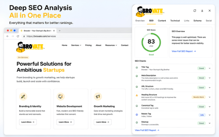Expand the URL Structure check row
This screenshot has height=137, width=219.
[209, 88]
